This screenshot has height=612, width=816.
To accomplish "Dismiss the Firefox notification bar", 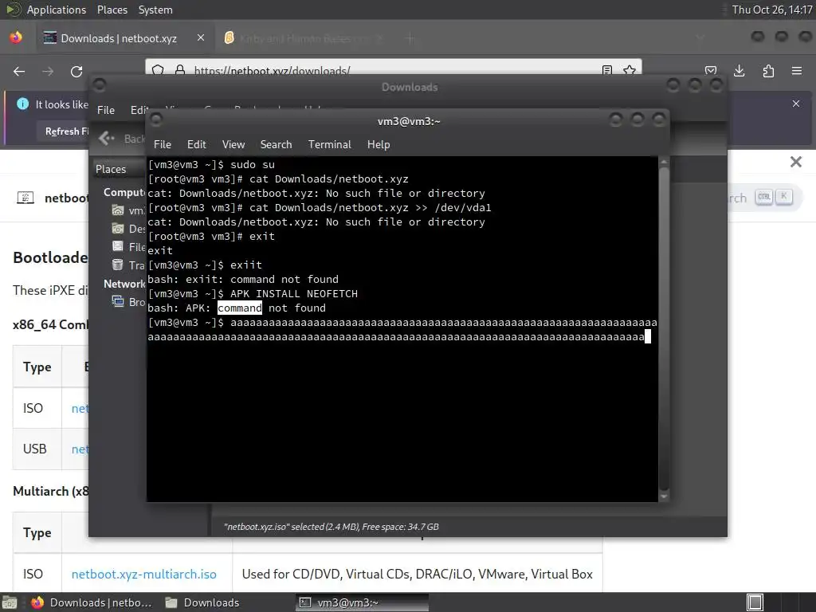I will [796, 104].
